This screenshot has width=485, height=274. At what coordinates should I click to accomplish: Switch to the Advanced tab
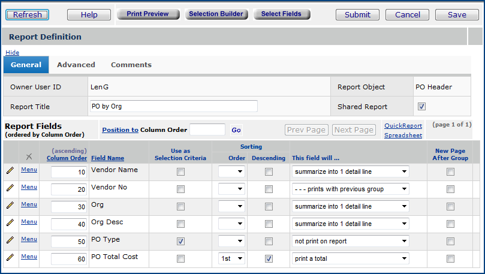(x=76, y=65)
